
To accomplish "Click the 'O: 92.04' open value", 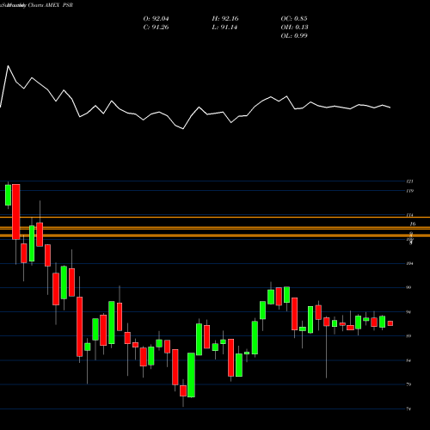I will (156, 19).
